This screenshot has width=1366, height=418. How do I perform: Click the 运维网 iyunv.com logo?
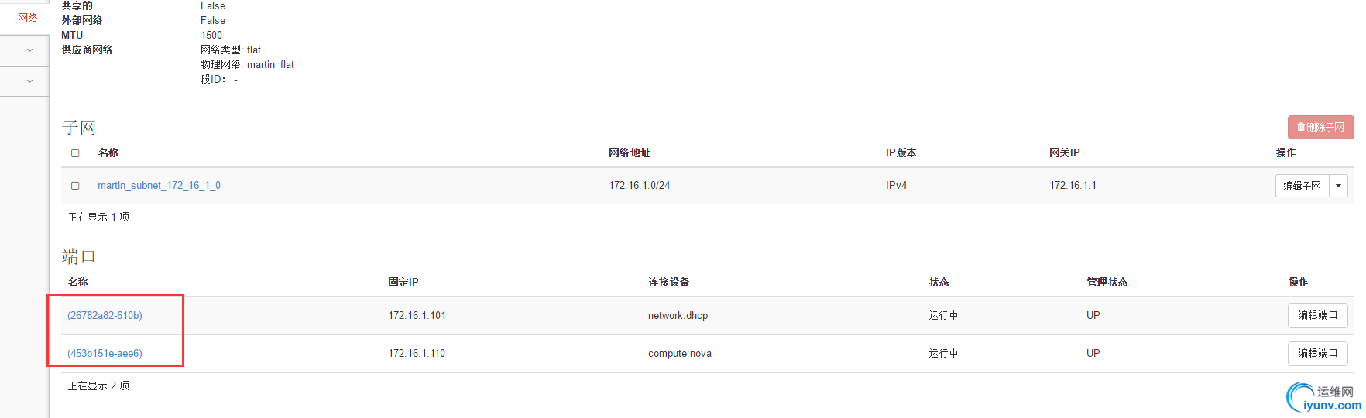click(1323, 398)
